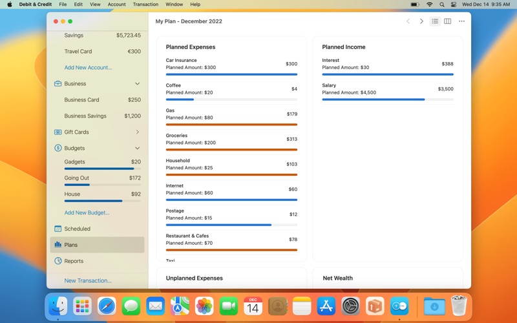The image size is (517, 323).
Task: Click New Transaction link
Action: [88, 280]
